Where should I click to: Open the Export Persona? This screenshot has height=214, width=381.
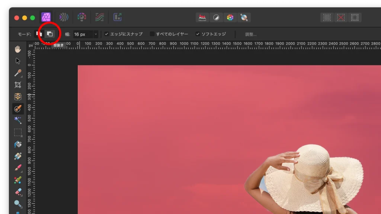pos(118,17)
